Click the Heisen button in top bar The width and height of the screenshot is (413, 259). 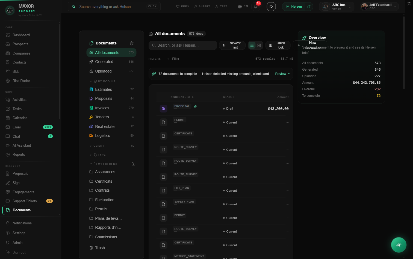coord(294,7)
